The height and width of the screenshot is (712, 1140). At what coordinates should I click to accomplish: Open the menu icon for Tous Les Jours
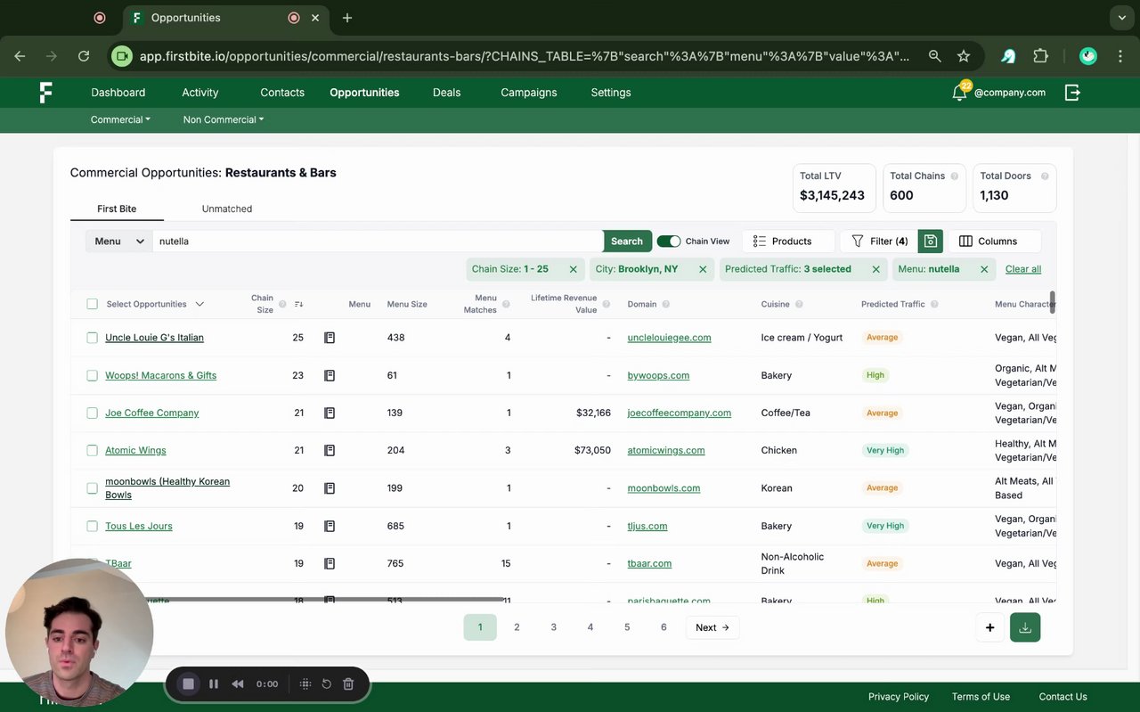click(330, 526)
